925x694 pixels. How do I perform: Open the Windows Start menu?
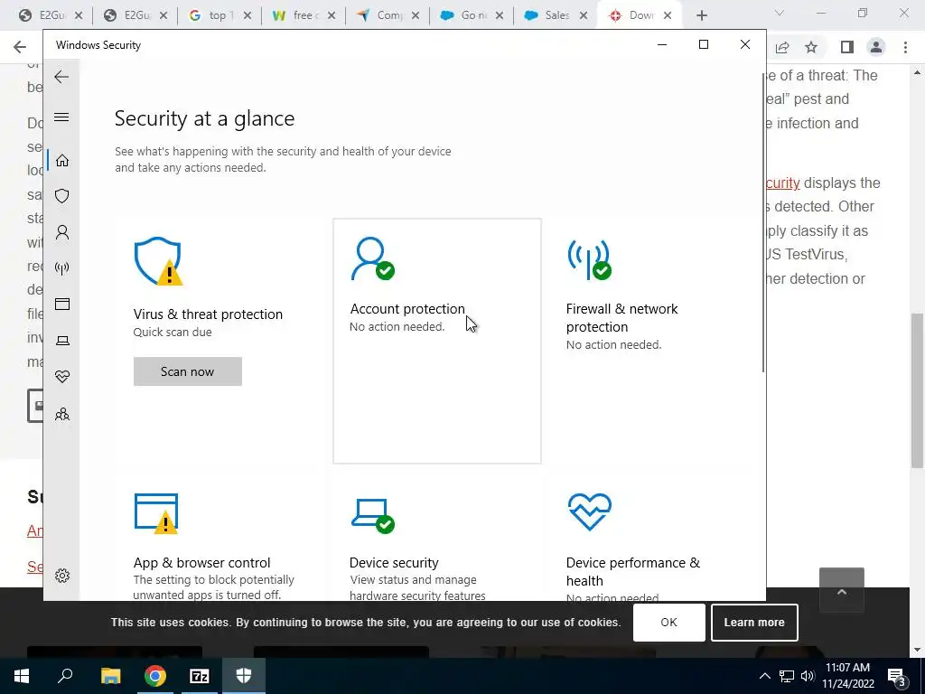(22, 676)
